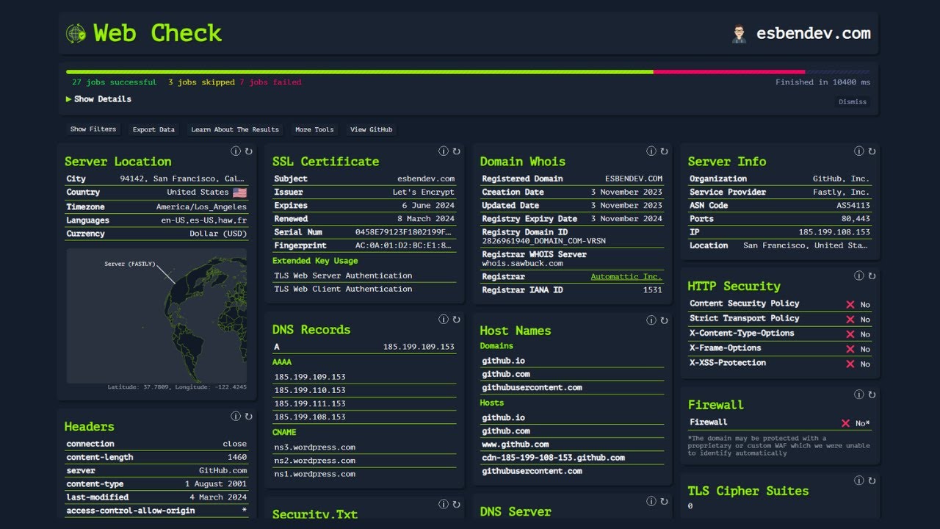Image resolution: width=940 pixels, height=529 pixels.
Task: Click the Web Check globe logo
Action: click(x=75, y=33)
